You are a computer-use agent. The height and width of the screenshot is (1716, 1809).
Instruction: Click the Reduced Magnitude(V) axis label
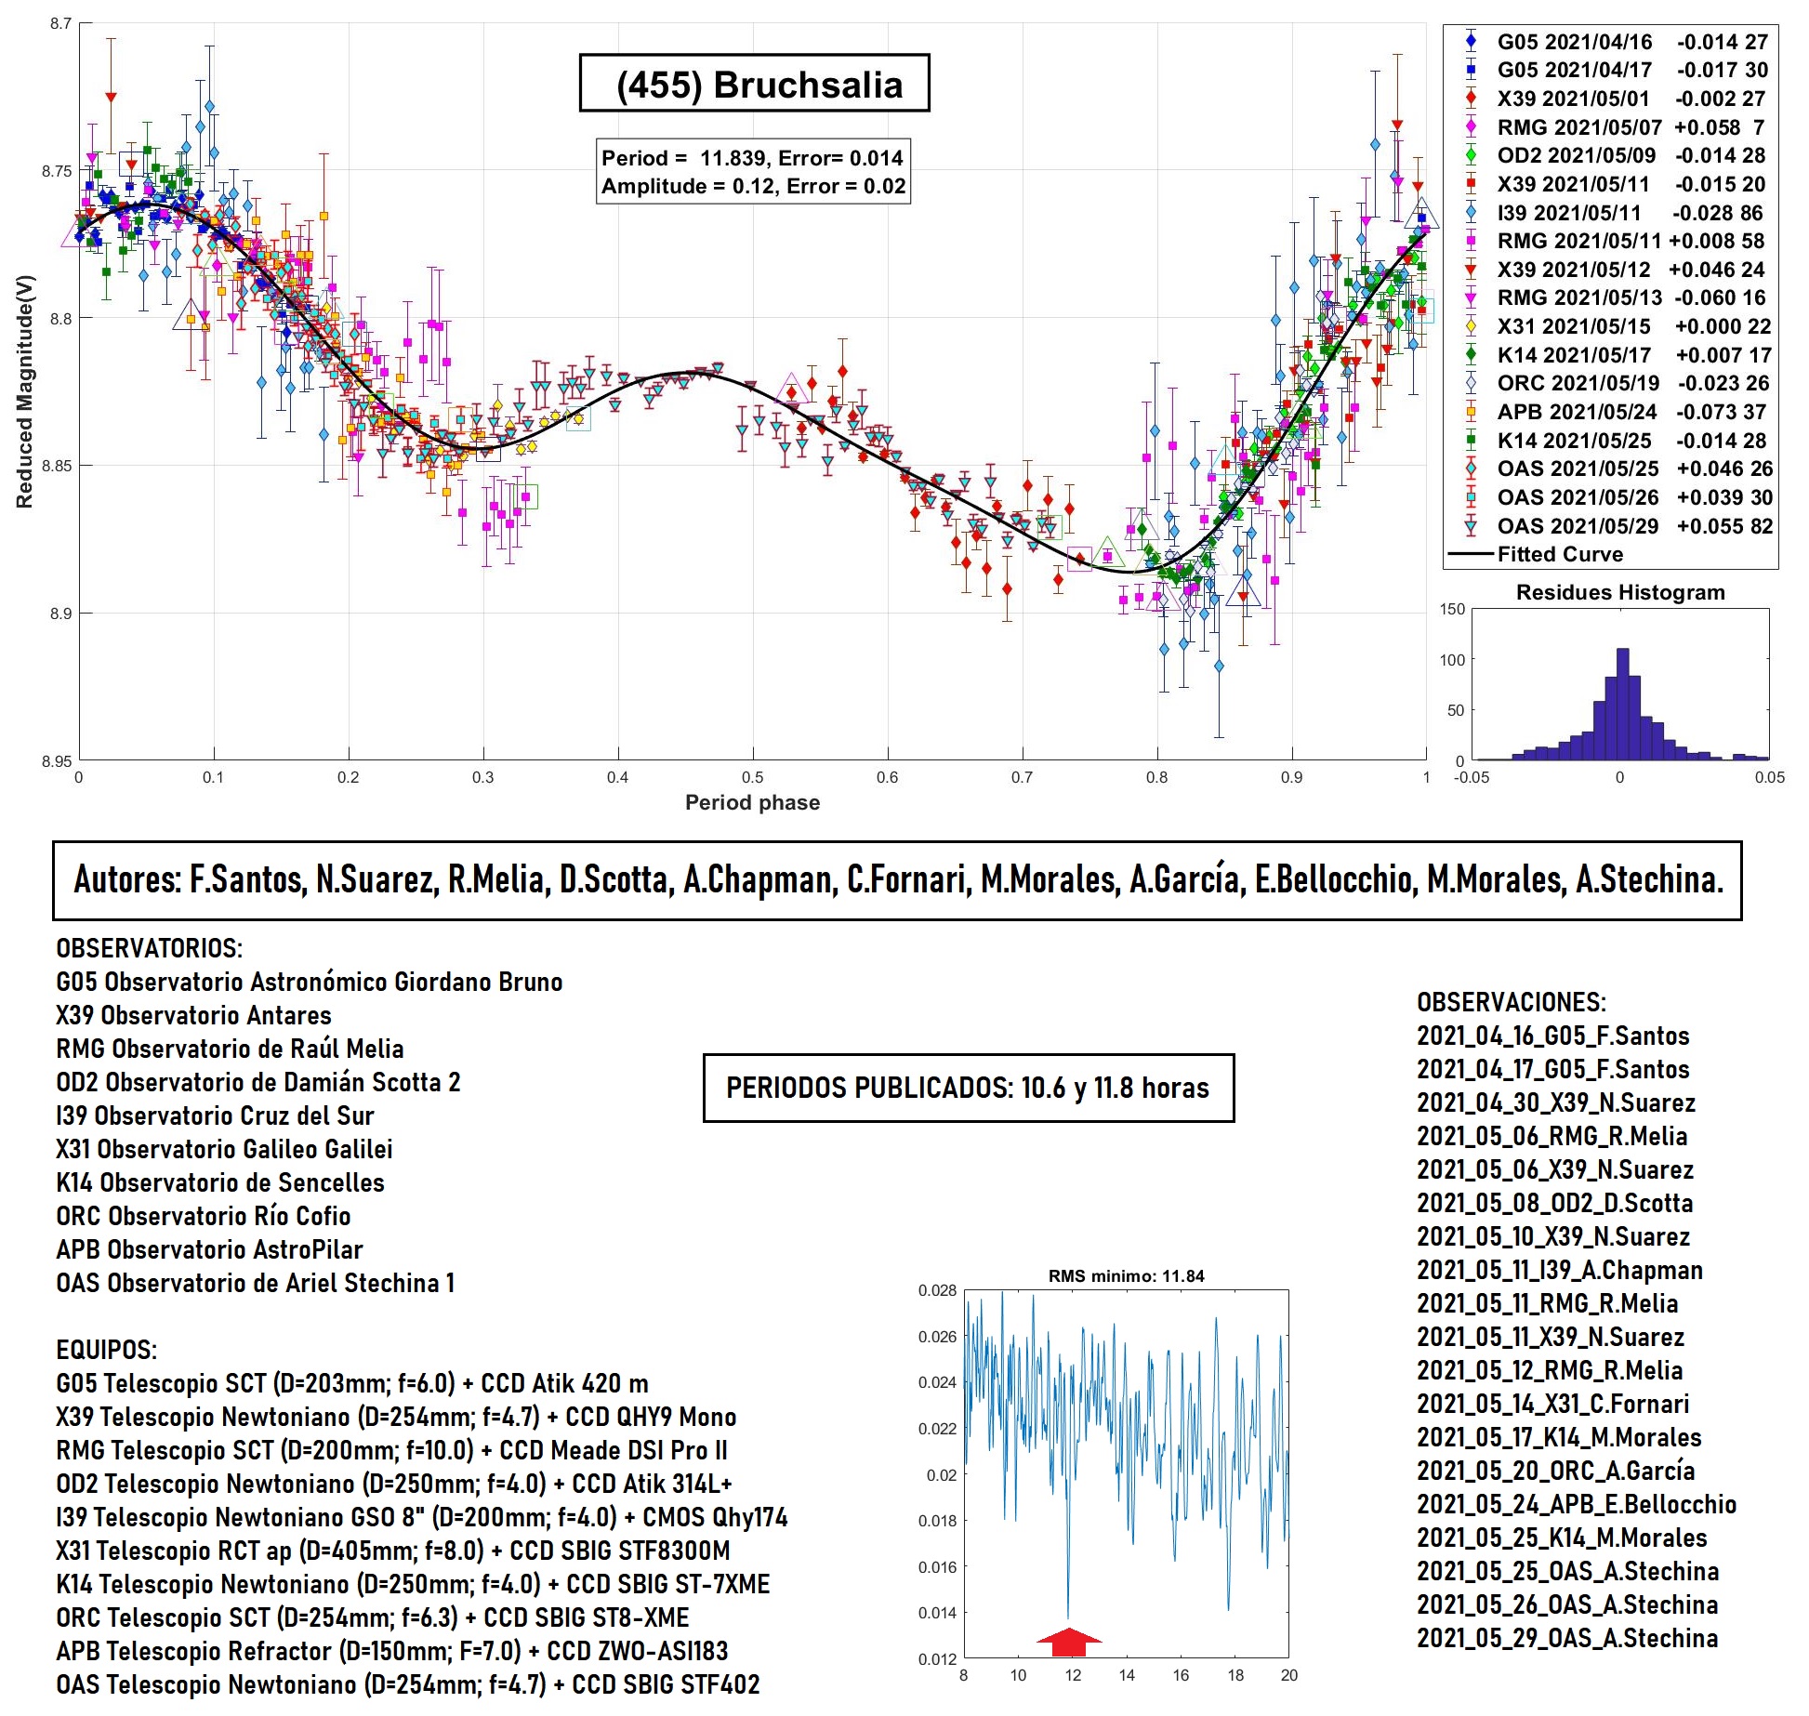point(24,391)
